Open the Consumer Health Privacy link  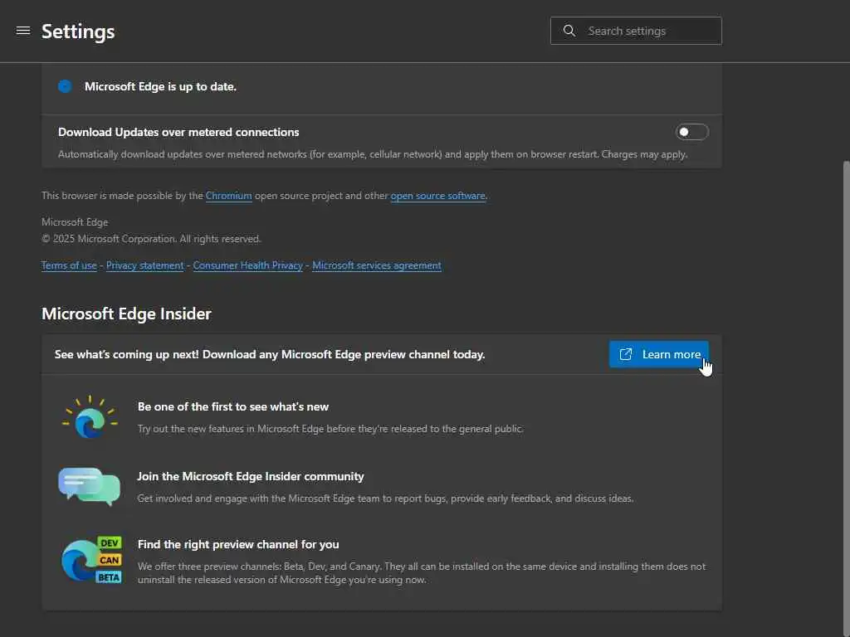pyautogui.click(x=247, y=265)
